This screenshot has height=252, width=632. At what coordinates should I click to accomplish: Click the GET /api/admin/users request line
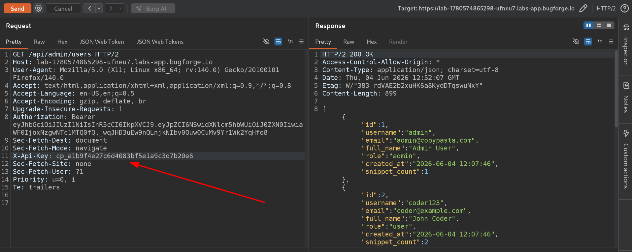pos(66,54)
